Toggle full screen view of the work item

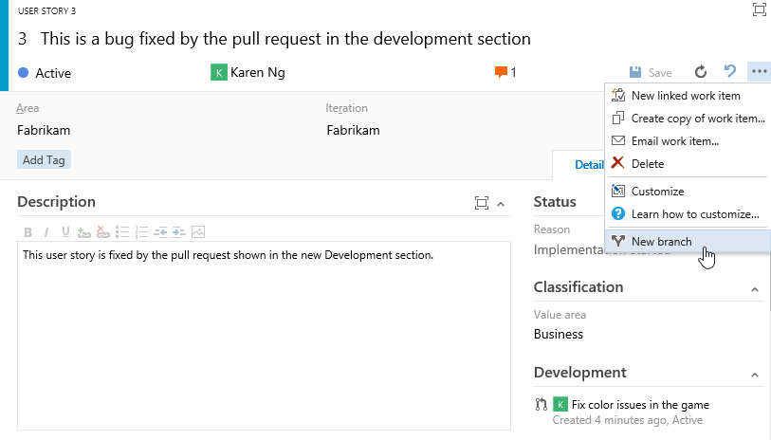(760, 9)
